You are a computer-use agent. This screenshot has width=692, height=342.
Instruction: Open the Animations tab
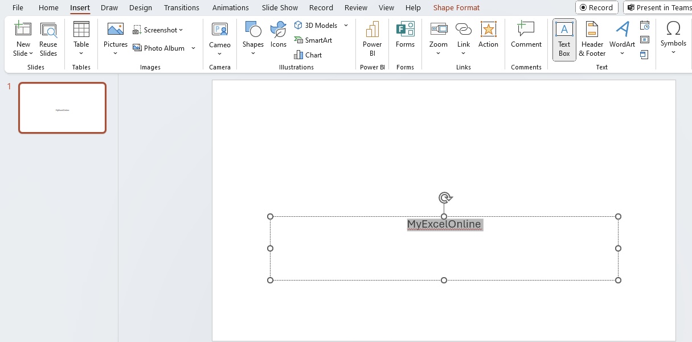231,8
